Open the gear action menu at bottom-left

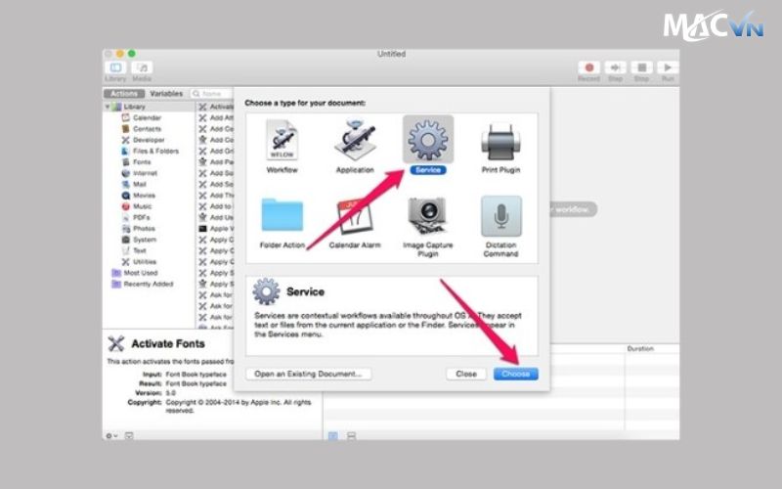pyautogui.click(x=111, y=435)
